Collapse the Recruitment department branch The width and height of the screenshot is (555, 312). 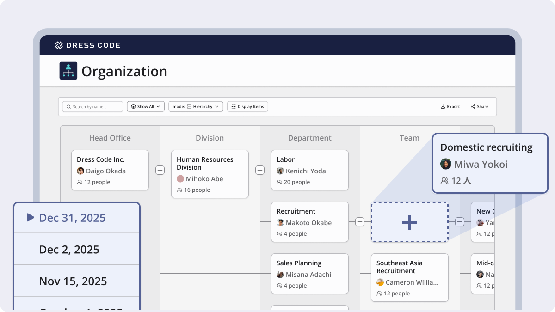[x=360, y=222]
